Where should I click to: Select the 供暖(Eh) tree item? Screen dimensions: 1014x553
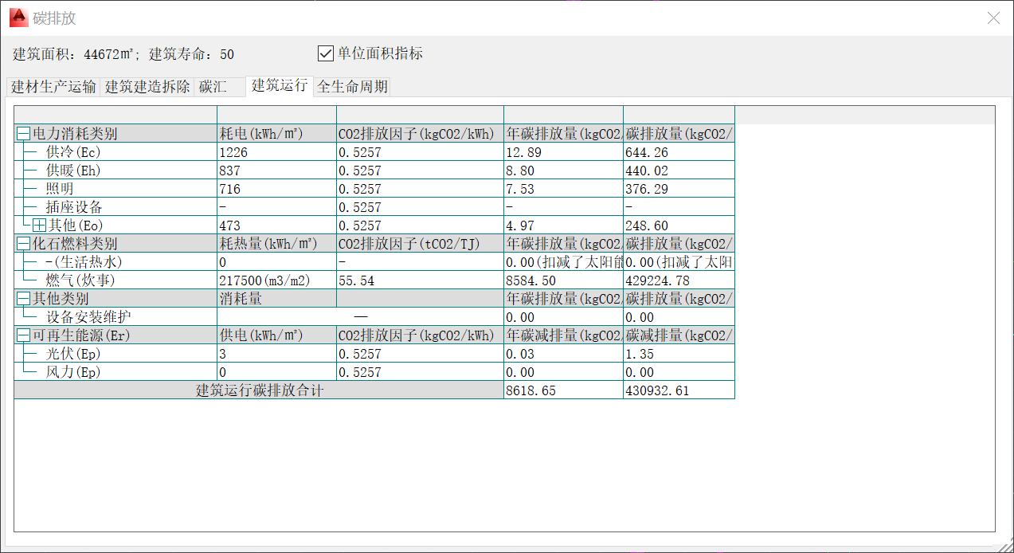point(73,171)
